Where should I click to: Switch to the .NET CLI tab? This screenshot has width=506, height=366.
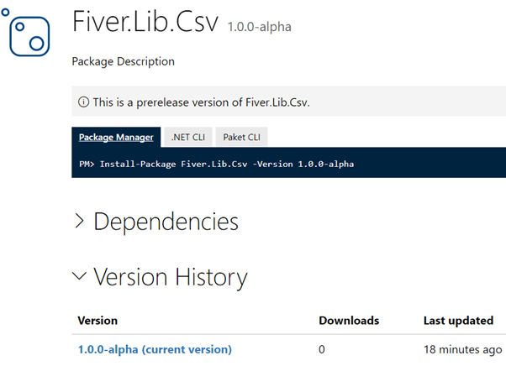coord(187,137)
